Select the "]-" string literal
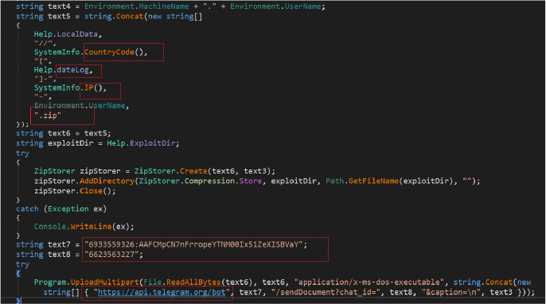 click(43, 79)
